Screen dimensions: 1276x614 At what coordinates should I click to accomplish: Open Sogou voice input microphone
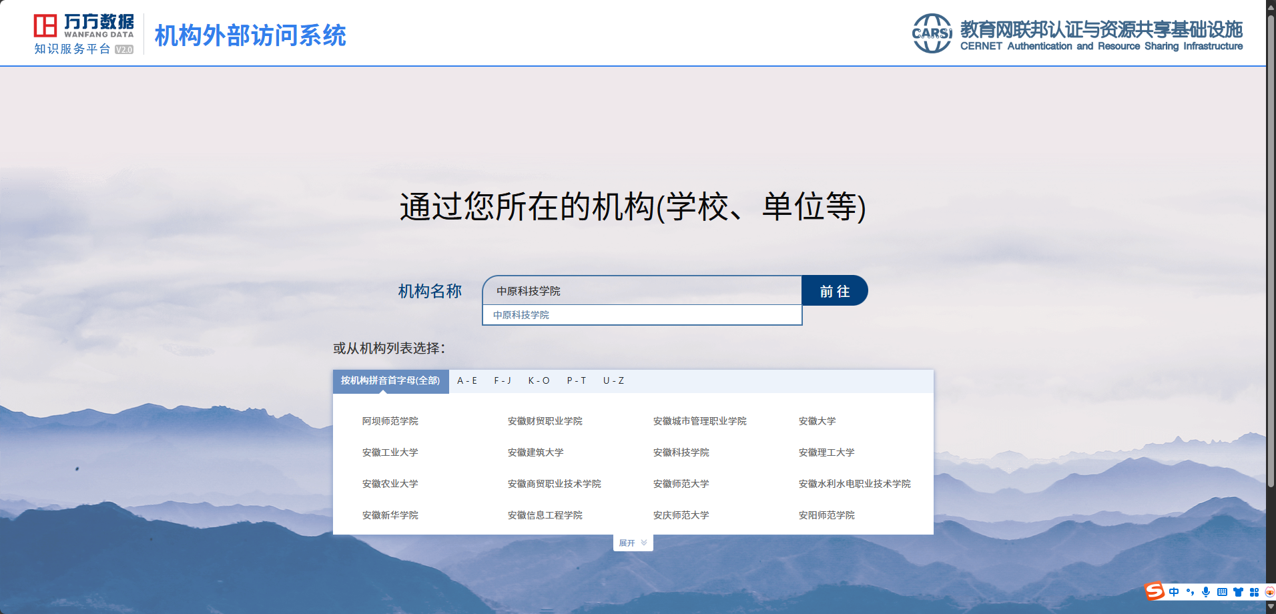pos(1206,592)
